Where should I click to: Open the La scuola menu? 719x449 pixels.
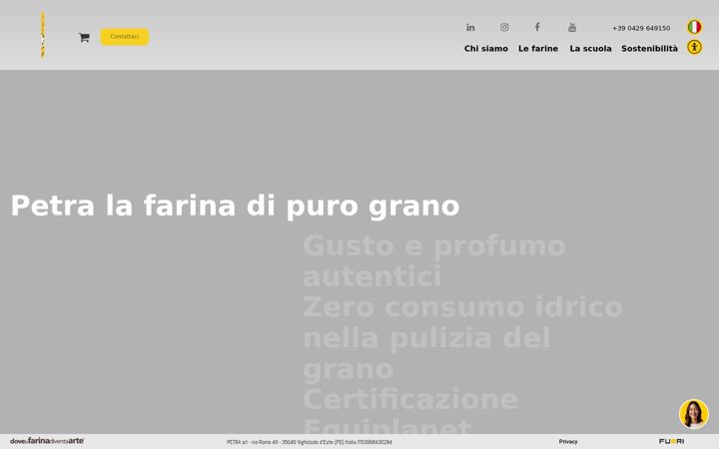coord(590,49)
